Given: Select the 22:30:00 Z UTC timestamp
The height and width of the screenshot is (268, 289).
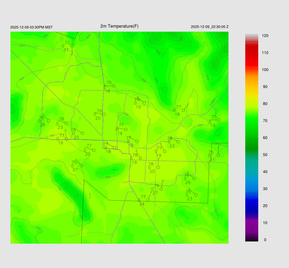Looking at the screenshot, I should pyautogui.click(x=210, y=27).
